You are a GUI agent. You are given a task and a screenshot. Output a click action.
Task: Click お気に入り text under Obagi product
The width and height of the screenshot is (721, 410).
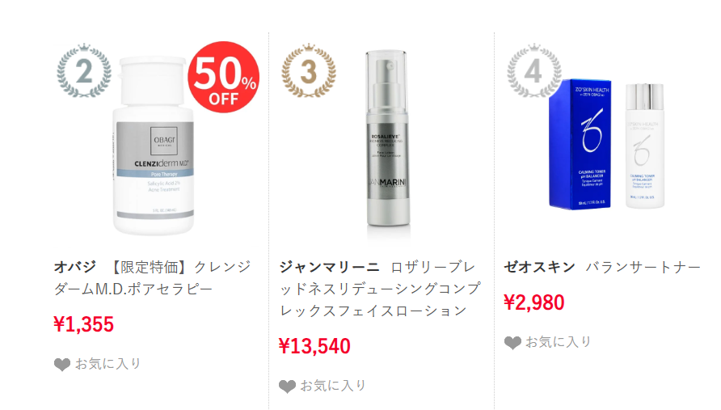[x=108, y=364]
